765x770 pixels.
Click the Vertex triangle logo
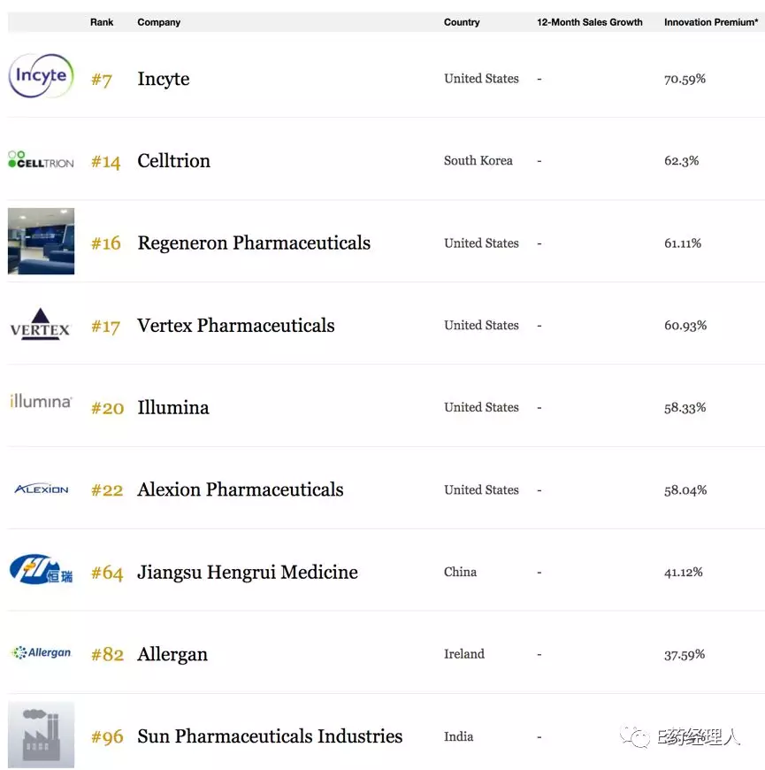41,324
